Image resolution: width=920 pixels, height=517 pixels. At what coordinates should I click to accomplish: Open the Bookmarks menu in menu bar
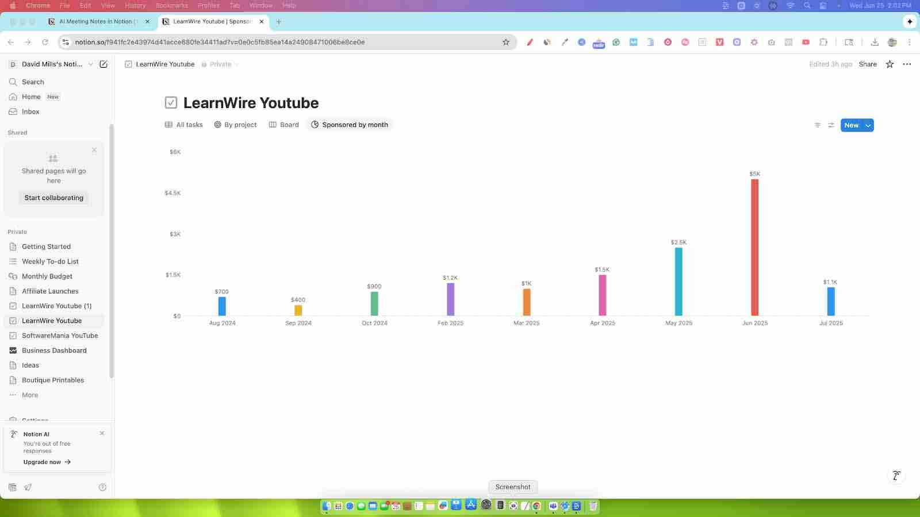[172, 5]
